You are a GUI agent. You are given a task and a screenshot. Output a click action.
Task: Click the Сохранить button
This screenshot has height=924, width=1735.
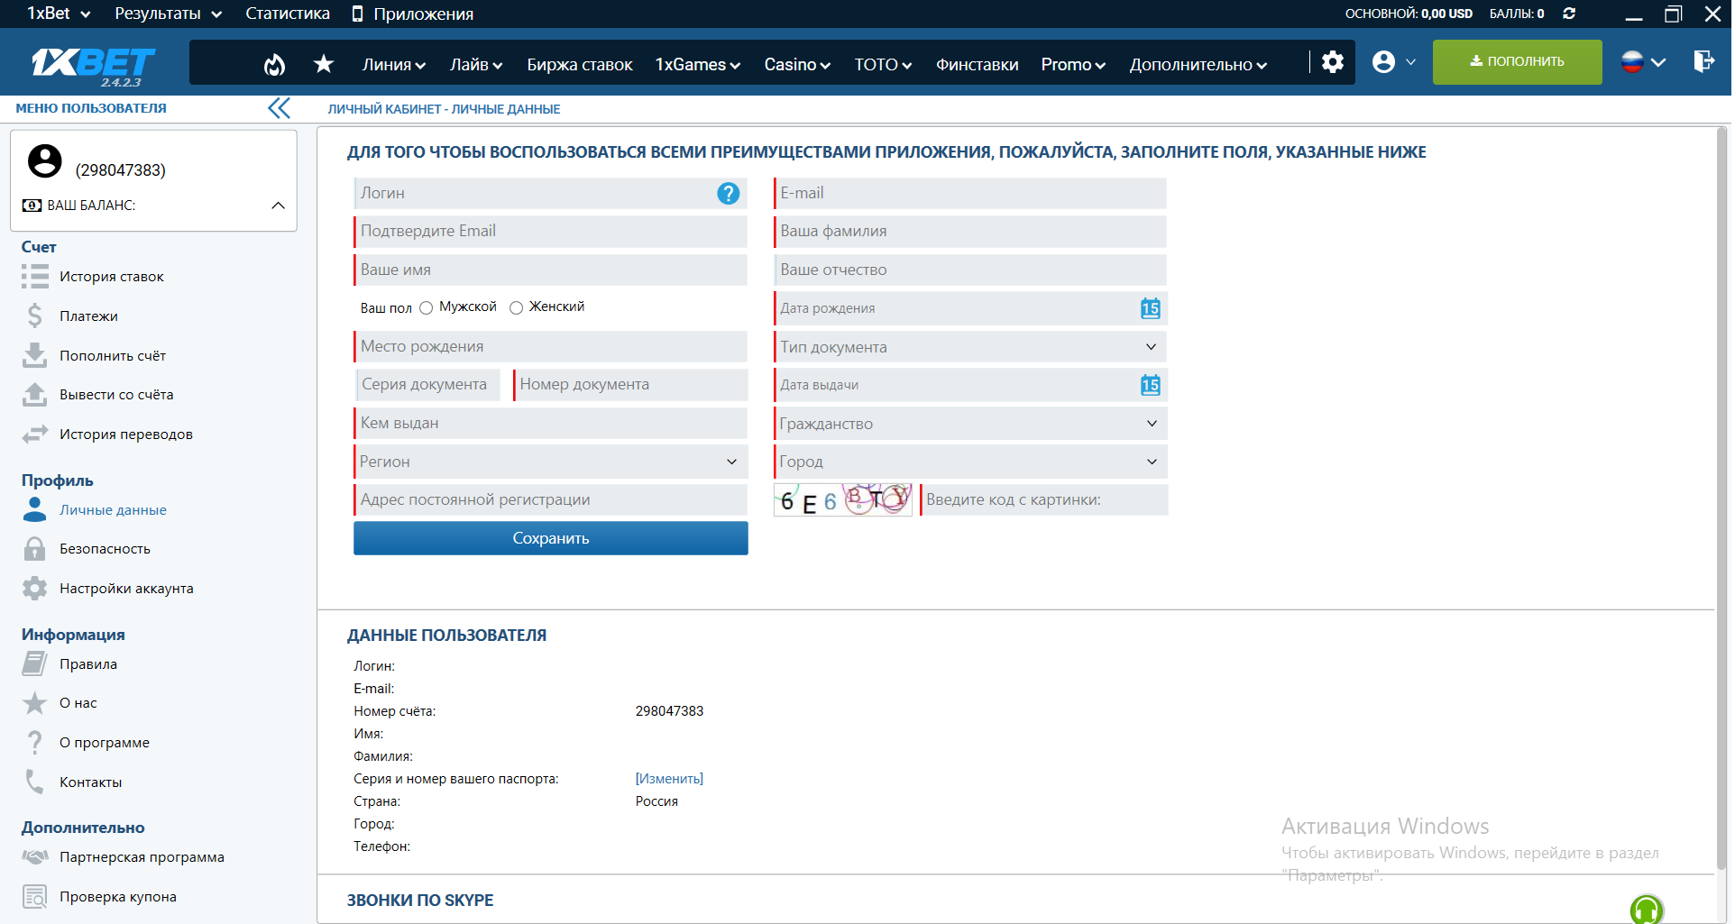(x=550, y=538)
